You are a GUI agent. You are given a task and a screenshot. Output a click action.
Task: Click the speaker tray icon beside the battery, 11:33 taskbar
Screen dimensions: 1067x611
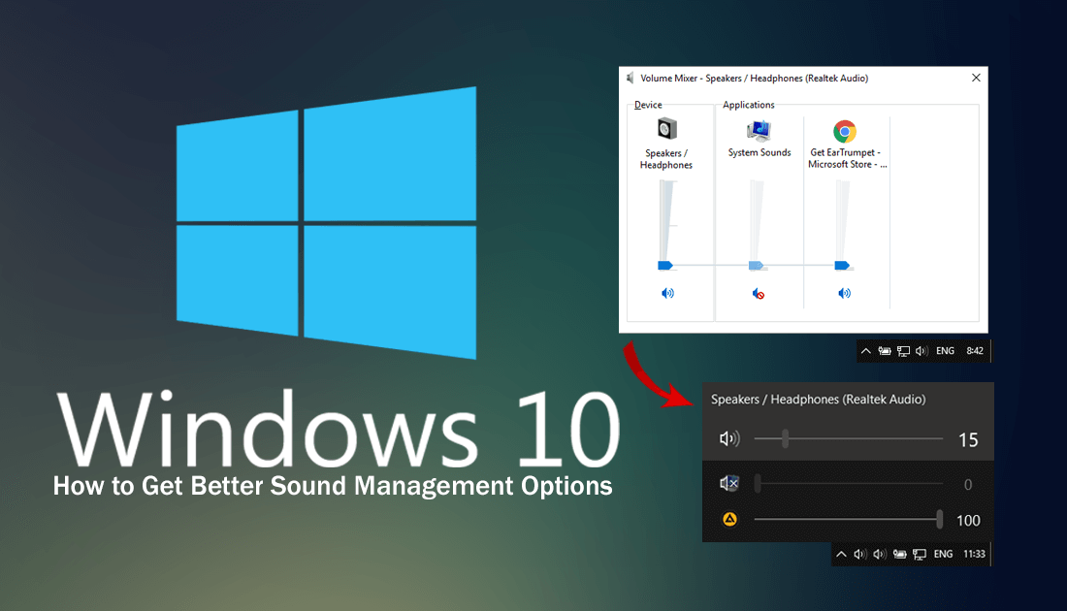(879, 554)
